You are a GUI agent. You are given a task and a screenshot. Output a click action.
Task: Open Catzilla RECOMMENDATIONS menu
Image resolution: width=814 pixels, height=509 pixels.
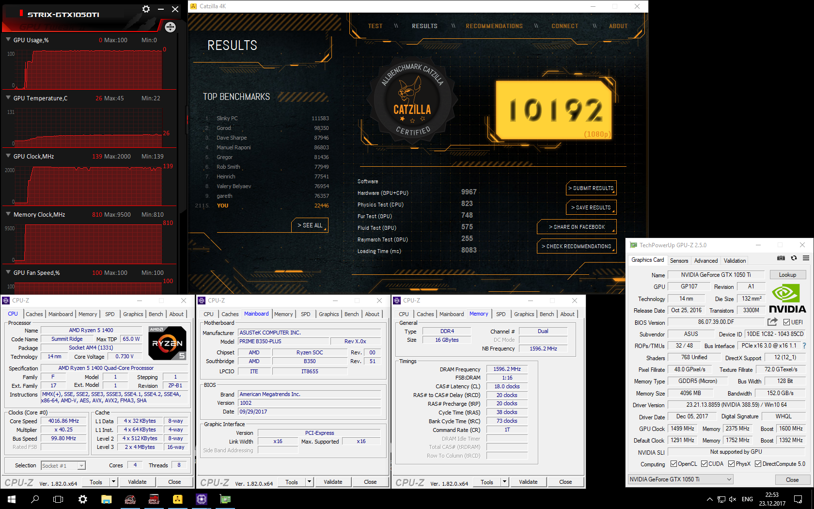tap(494, 26)
